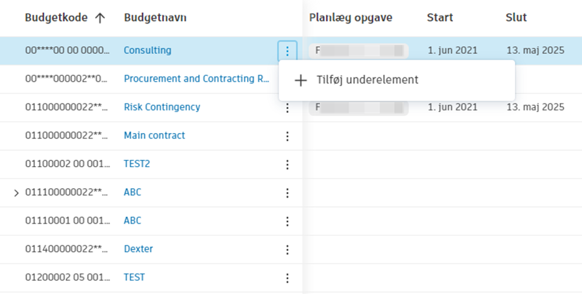Screen dimensions: 582x294
Task: Open the Main contract link
Action: click(x=155, y=136)
